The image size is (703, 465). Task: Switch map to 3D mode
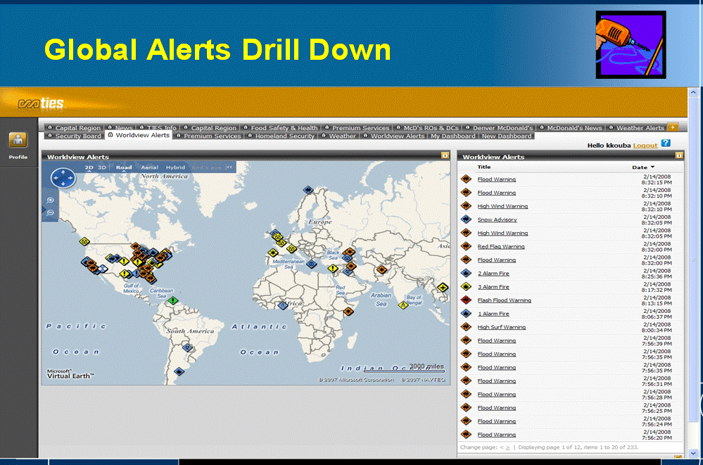click(102, 167)
